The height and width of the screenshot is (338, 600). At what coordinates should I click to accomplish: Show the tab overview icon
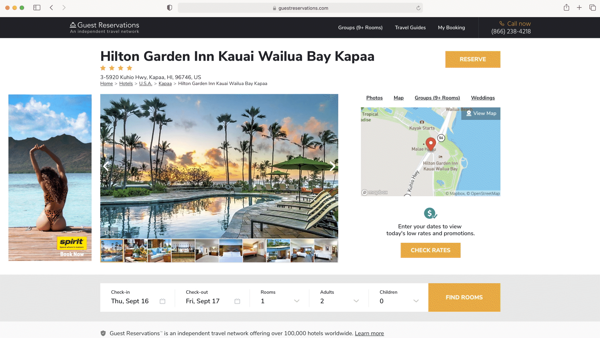[x=592, y=8]
